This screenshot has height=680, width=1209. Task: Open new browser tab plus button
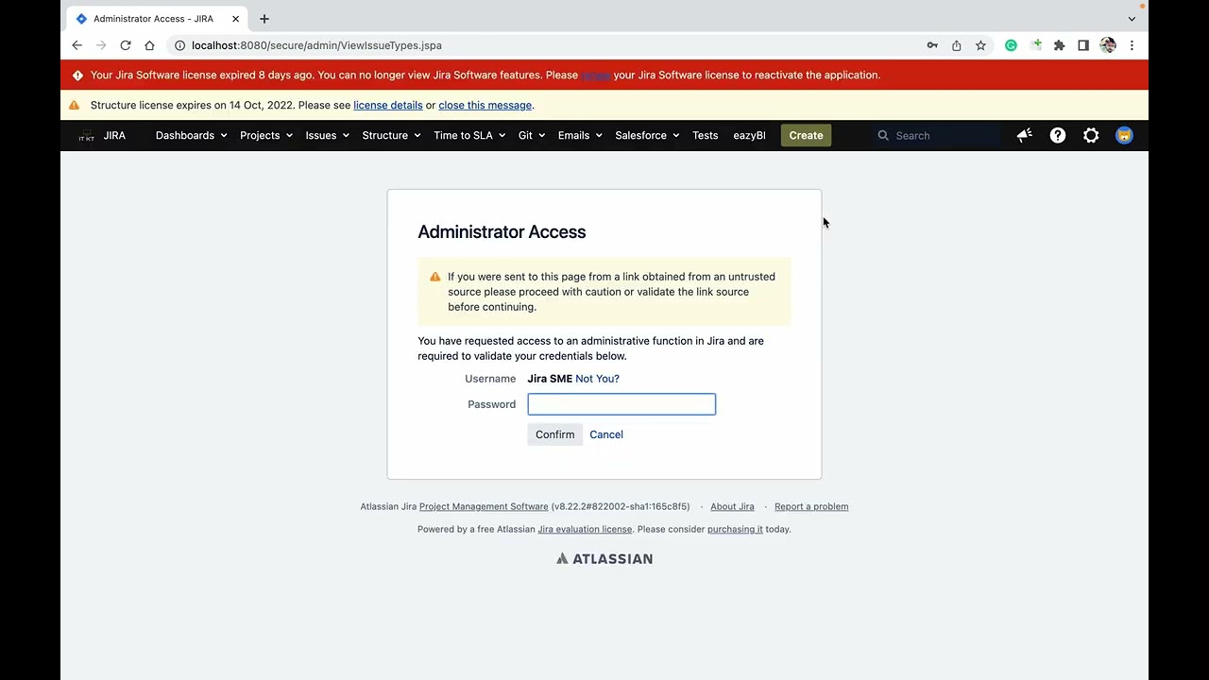coord(264,19)
